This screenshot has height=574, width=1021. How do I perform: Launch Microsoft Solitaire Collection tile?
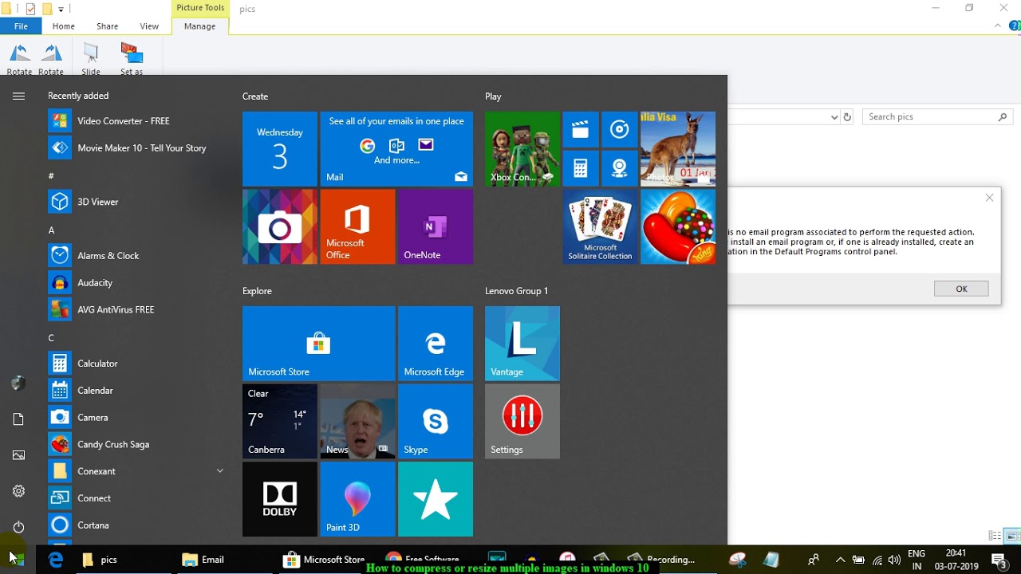click(x=600, y=227)
